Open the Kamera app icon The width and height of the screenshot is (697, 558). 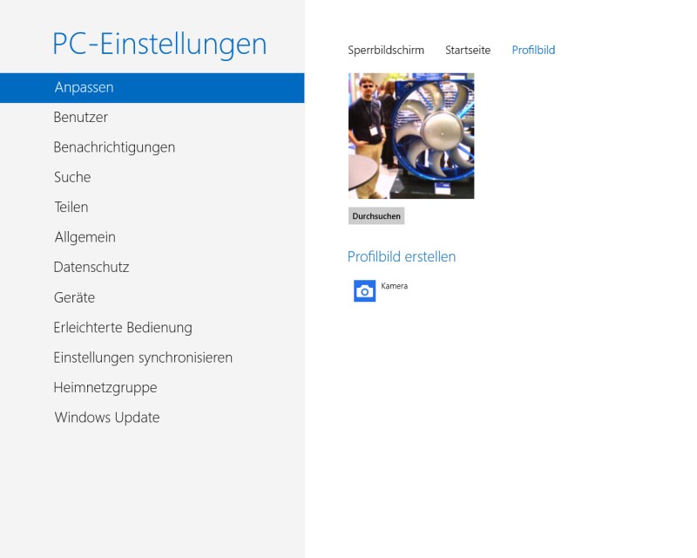[364, 291]
